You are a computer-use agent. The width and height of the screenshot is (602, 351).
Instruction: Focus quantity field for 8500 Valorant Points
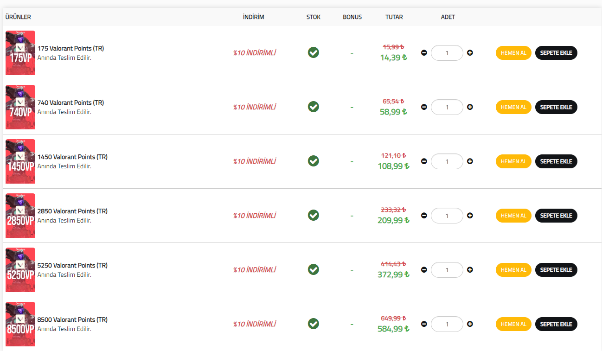pos(447,324)
